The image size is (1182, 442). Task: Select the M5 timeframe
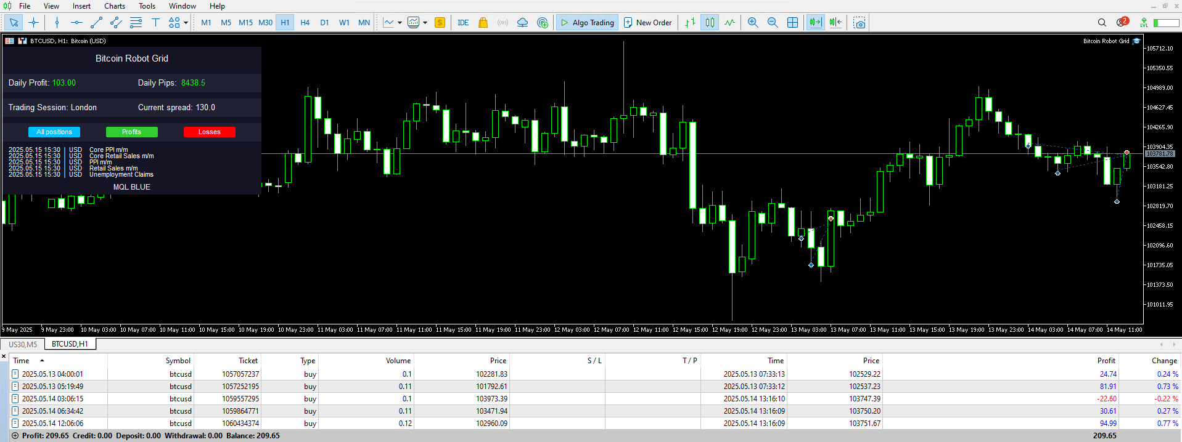tap(226, 23)
